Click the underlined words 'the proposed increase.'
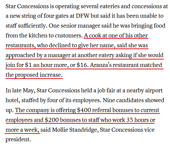This screenshot has width=170, height=144. 34,75
